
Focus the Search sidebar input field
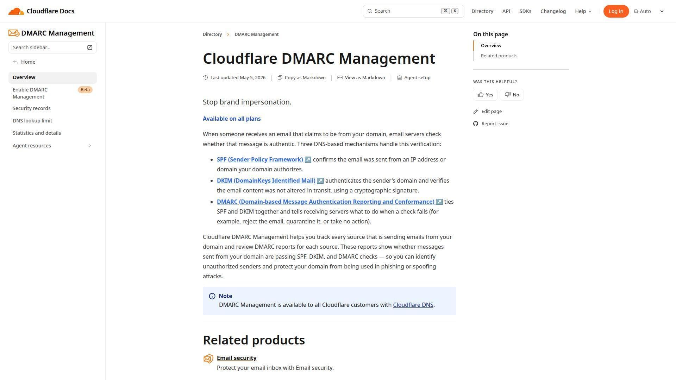click(52, 47)
